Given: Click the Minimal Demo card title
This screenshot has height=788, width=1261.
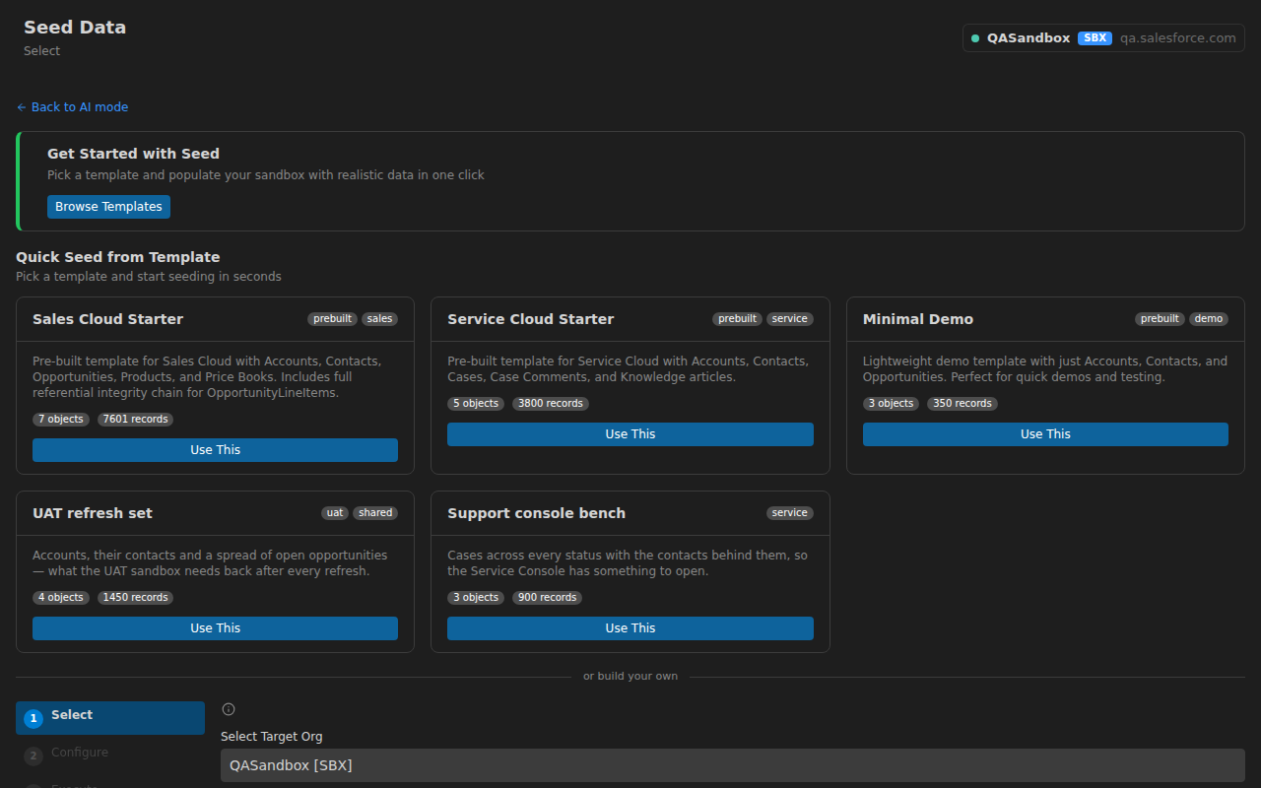Looking at the screenshot, I should click(918, 319).
